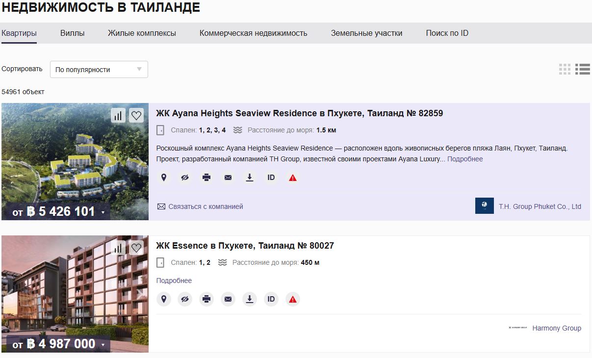Open ЖК Ayana Heights Seaview Residence title
The width and height of the screenshot is (592, 358).
tap(300, 113)
